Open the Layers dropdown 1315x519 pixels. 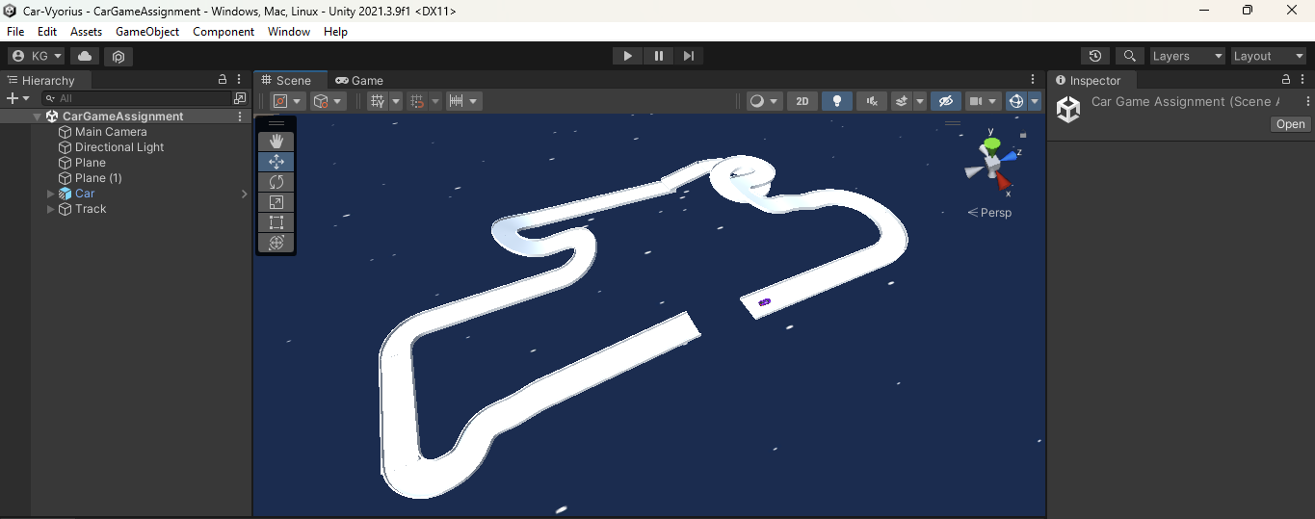pos(1188,56)
